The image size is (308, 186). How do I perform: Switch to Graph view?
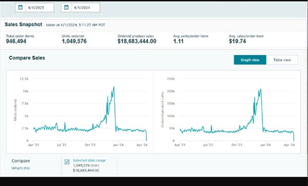[x=250, y=60]
